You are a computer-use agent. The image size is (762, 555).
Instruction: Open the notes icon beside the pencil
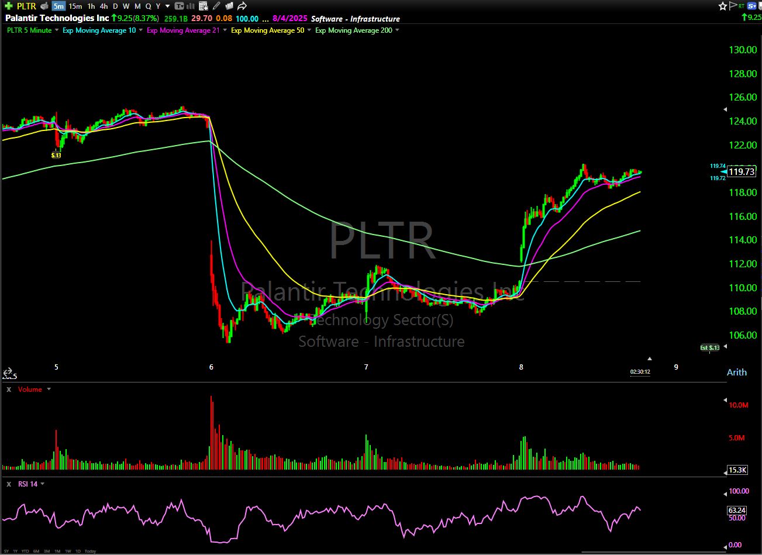(x=229, y=6)
